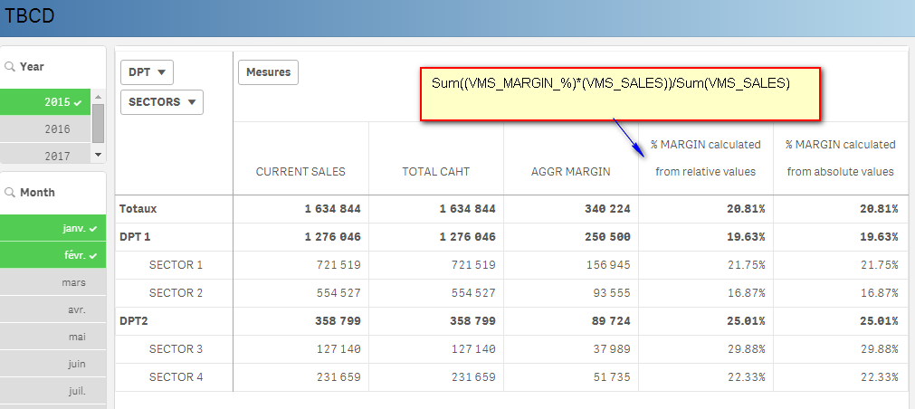Click the Month filter search icon
Viewport: 915px width, 409px height.
pos(10,193)
